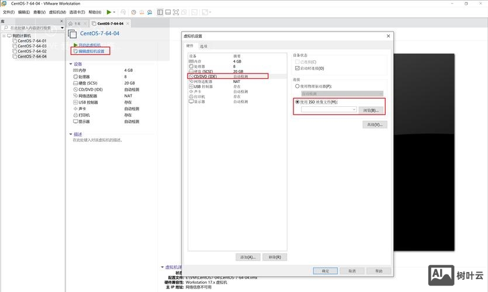Open the 查看(V) menu

(x=39, y=12)
